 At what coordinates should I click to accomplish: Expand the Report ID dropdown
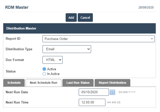(98, 39)
